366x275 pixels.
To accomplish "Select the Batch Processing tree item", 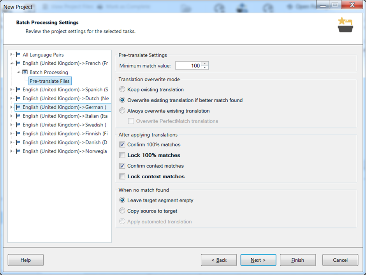I will 49,72.
